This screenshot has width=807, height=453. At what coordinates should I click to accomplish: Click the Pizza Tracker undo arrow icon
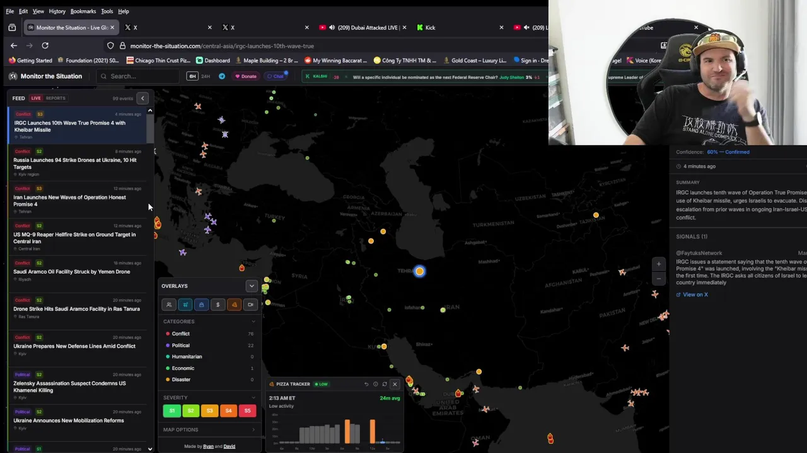point(366,384)
